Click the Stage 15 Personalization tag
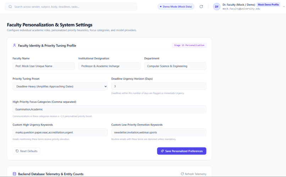Viewport: 286px width, 177px height. [x=189, y=45]
